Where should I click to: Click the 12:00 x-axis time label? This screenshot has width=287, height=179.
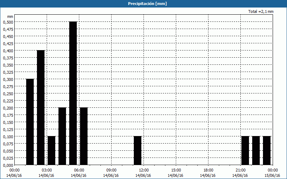[144, 170]
